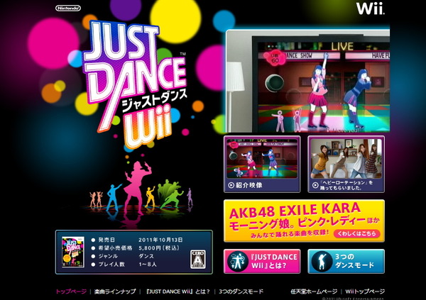
Task: Click the game box art image
Action: [73, 252]
